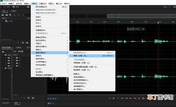The height and width of the screenshot is (107, 176).
Task: Expand the D: drive in contents list
Action: click(14, 61)
